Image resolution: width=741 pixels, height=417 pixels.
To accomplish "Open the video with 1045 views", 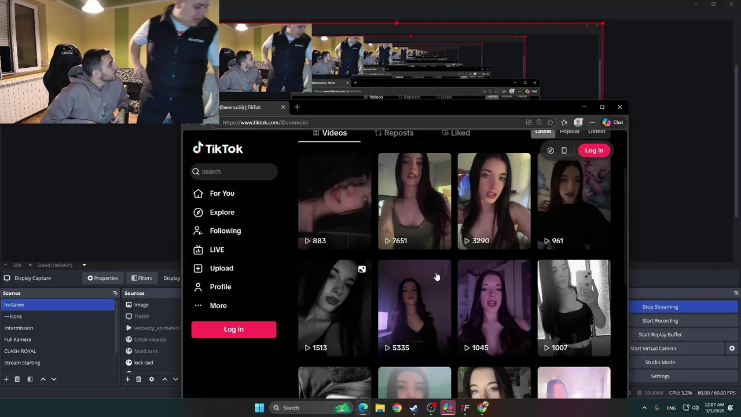I will point(494,308).
